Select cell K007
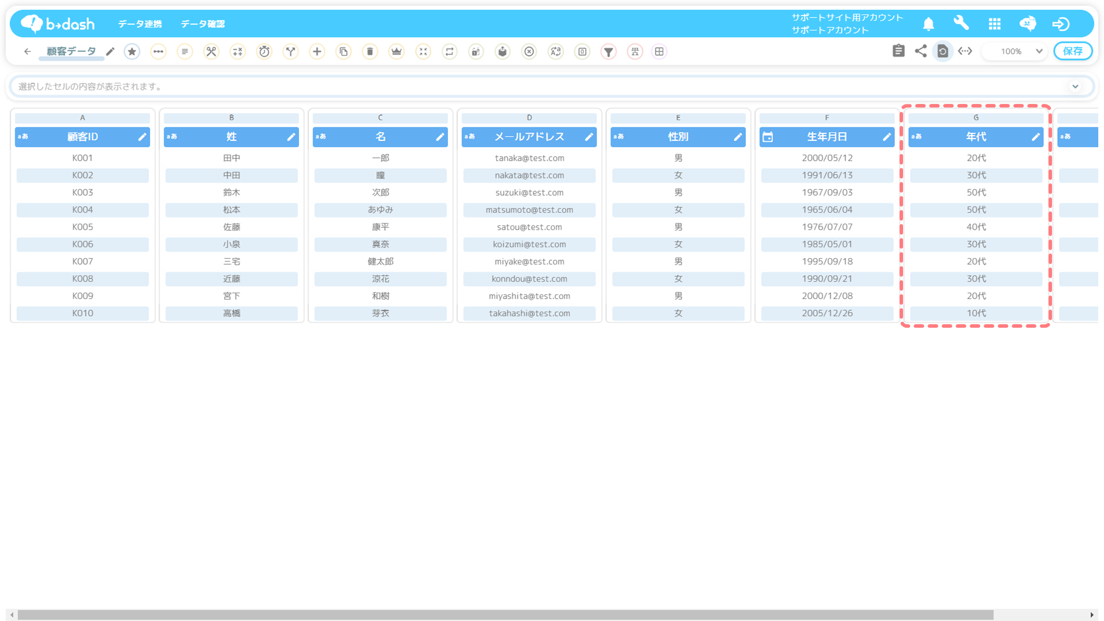Image resolution: width=1104 pixels, height=621 pixels. [x=82, y=261]
